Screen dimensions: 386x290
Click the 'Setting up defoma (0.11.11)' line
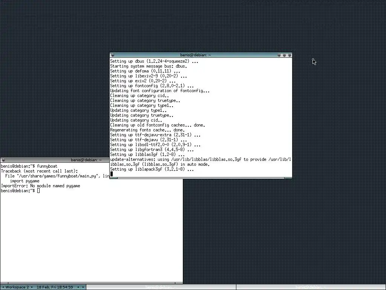pos(145,71)
